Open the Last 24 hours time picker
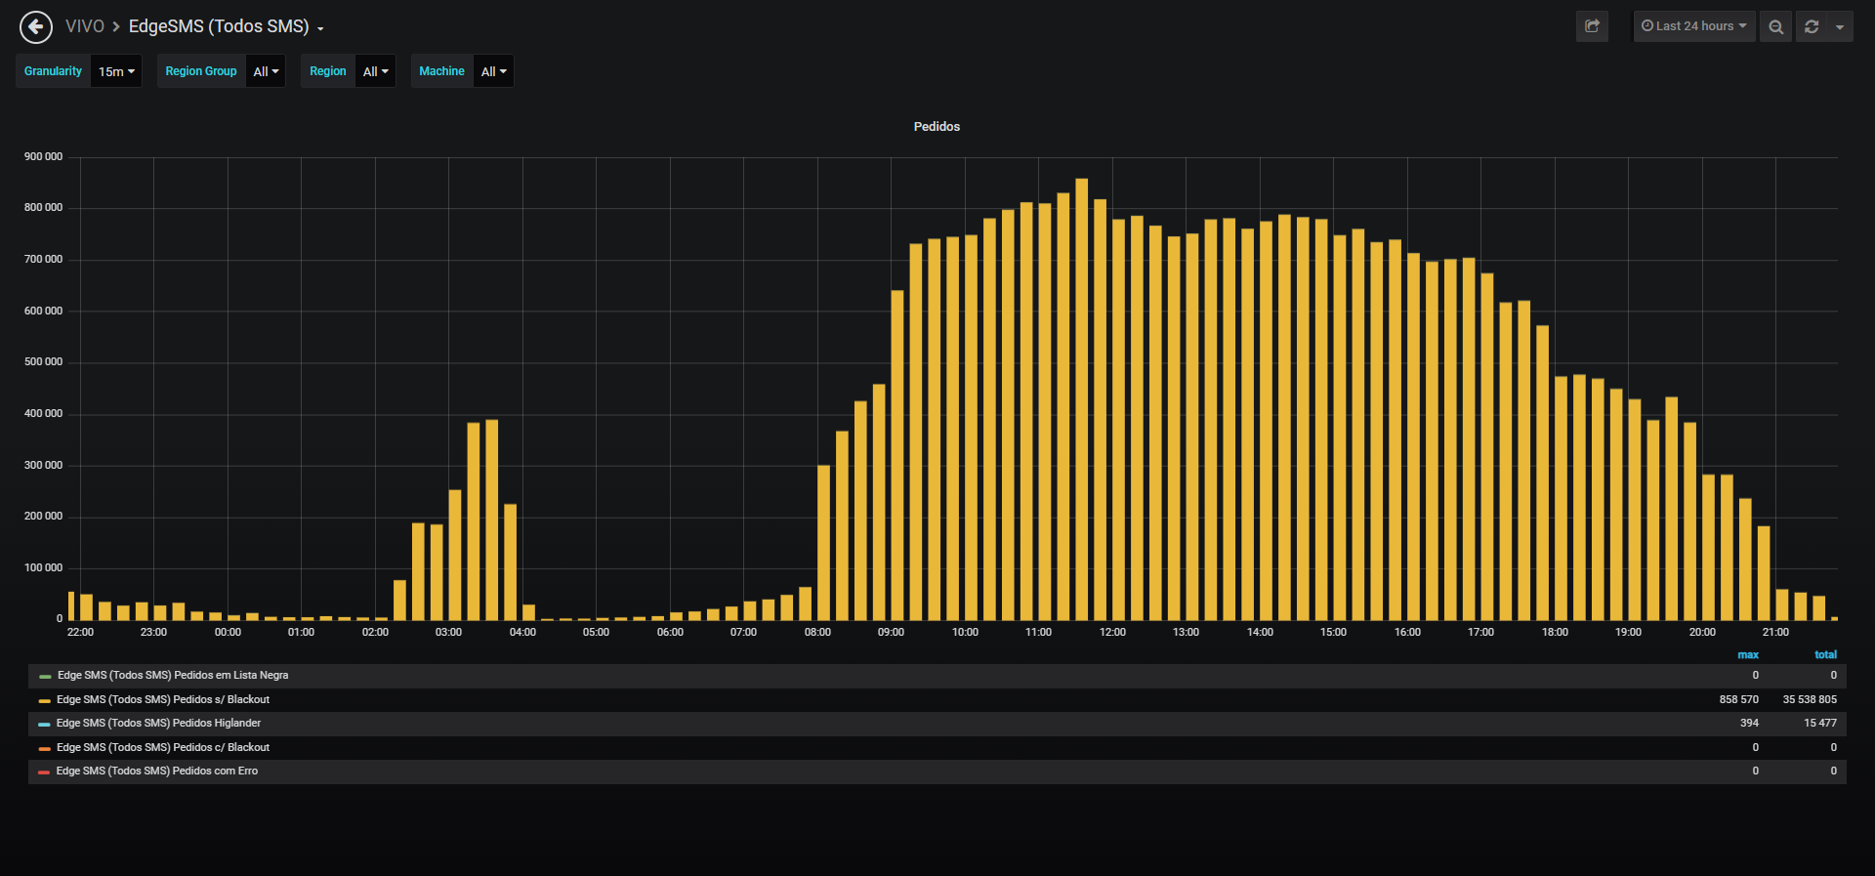Viewport: 1875px width, 876px height. [x=1694, y=26]
